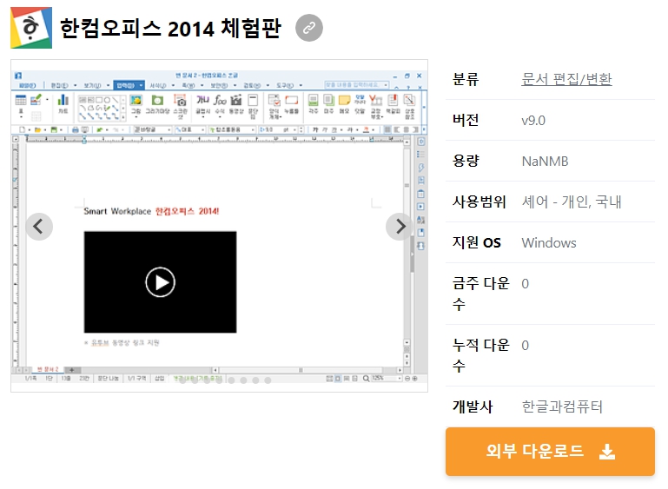Click the 지원 OS label

tap(477, 243)
